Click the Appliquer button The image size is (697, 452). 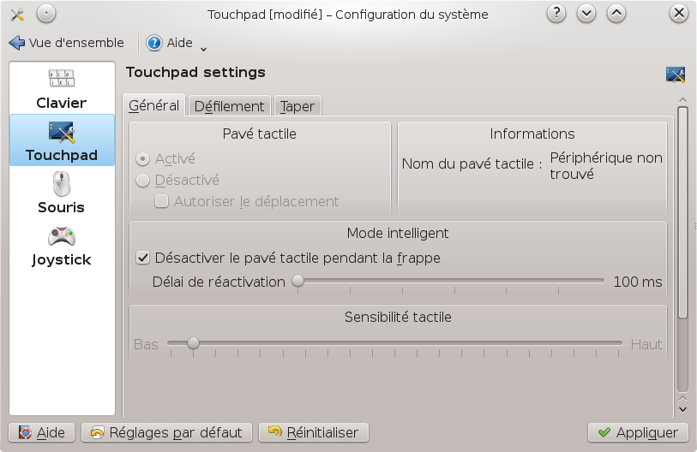click(638, 433)
